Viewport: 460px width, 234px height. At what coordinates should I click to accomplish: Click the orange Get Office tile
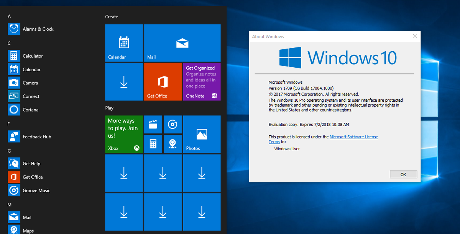tap(163, 82)
